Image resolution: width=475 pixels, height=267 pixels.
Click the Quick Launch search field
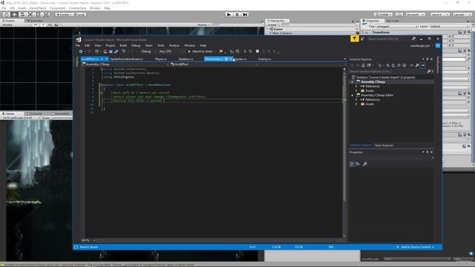388,39
